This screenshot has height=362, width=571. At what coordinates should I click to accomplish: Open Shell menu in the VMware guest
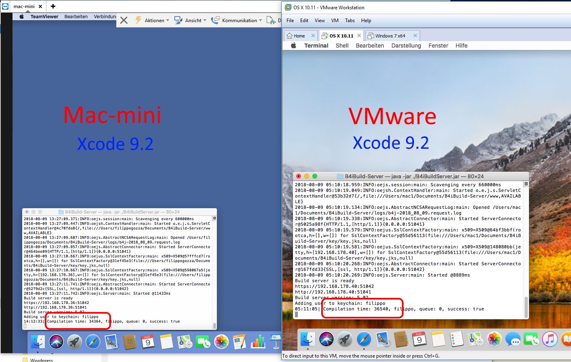coord(342,46)
